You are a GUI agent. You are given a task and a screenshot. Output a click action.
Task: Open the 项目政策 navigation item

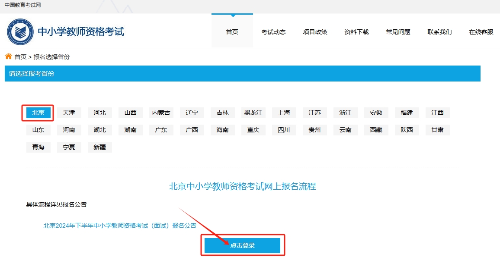[x=315, y=32]
